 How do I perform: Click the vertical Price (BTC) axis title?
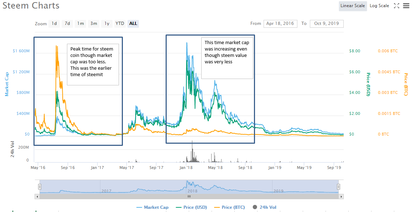(x=406, y=84)
